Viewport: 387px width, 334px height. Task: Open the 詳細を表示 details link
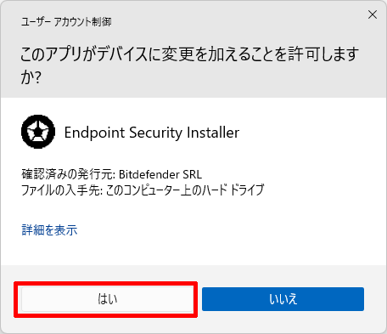(49, 229)
